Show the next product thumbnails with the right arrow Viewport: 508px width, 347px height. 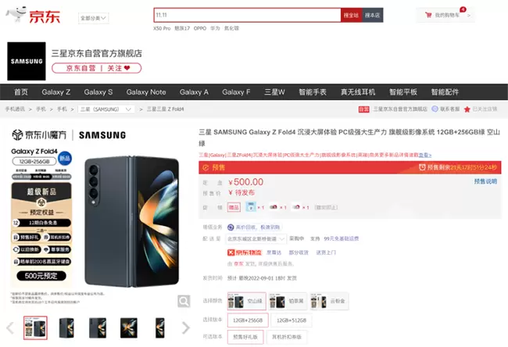click(x=186, y=328)
